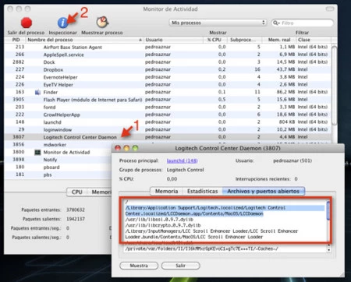The height and width of the screenshot is (282, 351).
Task: Select the AppleSpell.service process
Action: click(x=168, y=55)
